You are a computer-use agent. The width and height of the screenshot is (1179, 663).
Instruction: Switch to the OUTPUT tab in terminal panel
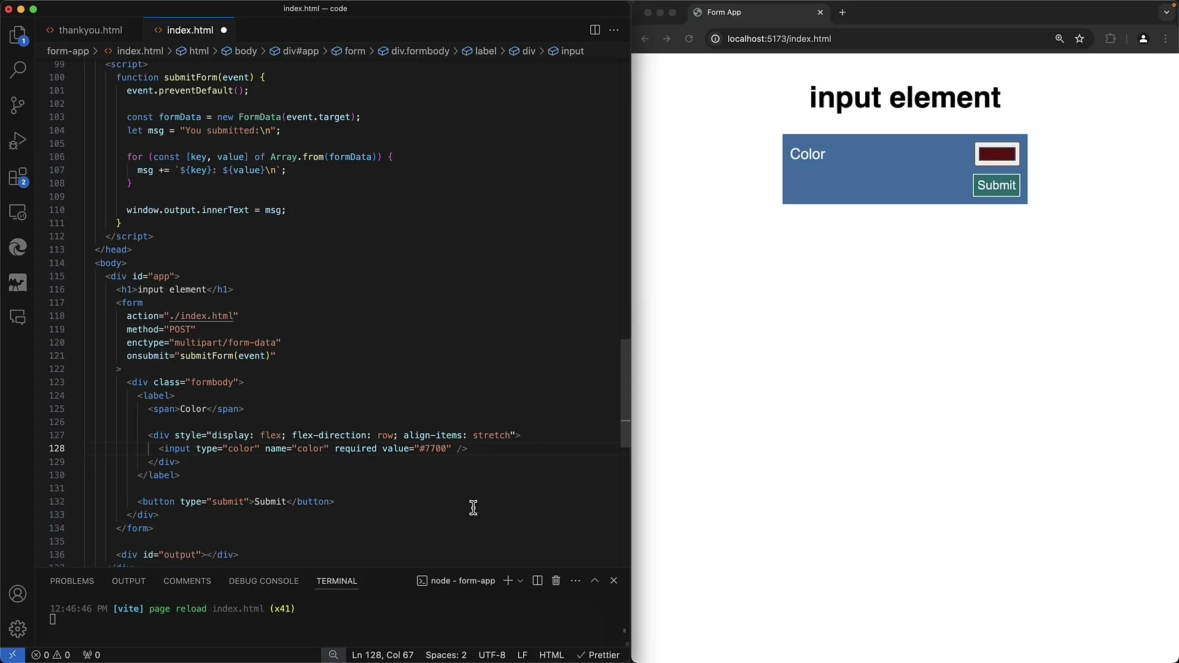[x=128, y=580]
